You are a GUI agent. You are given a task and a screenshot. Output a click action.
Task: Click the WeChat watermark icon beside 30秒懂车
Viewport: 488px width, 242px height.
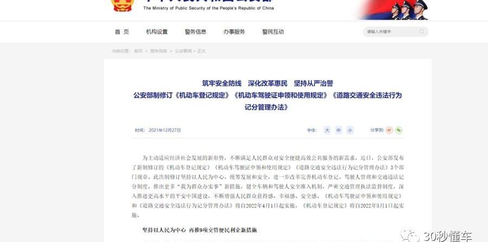tap(410, 235)
